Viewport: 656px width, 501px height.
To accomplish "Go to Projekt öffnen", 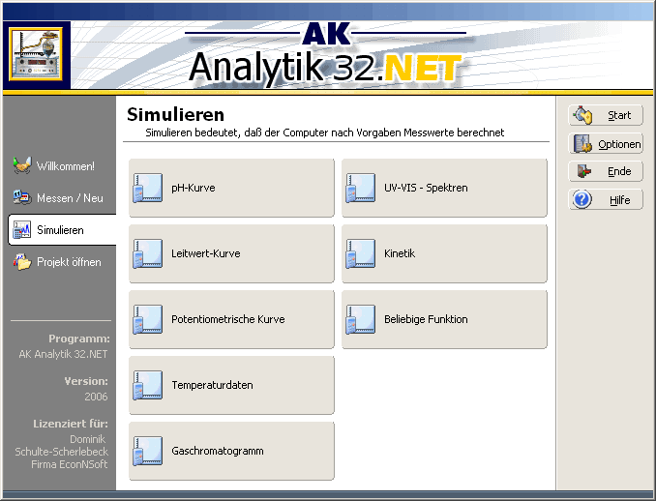I will pos(62,262).
